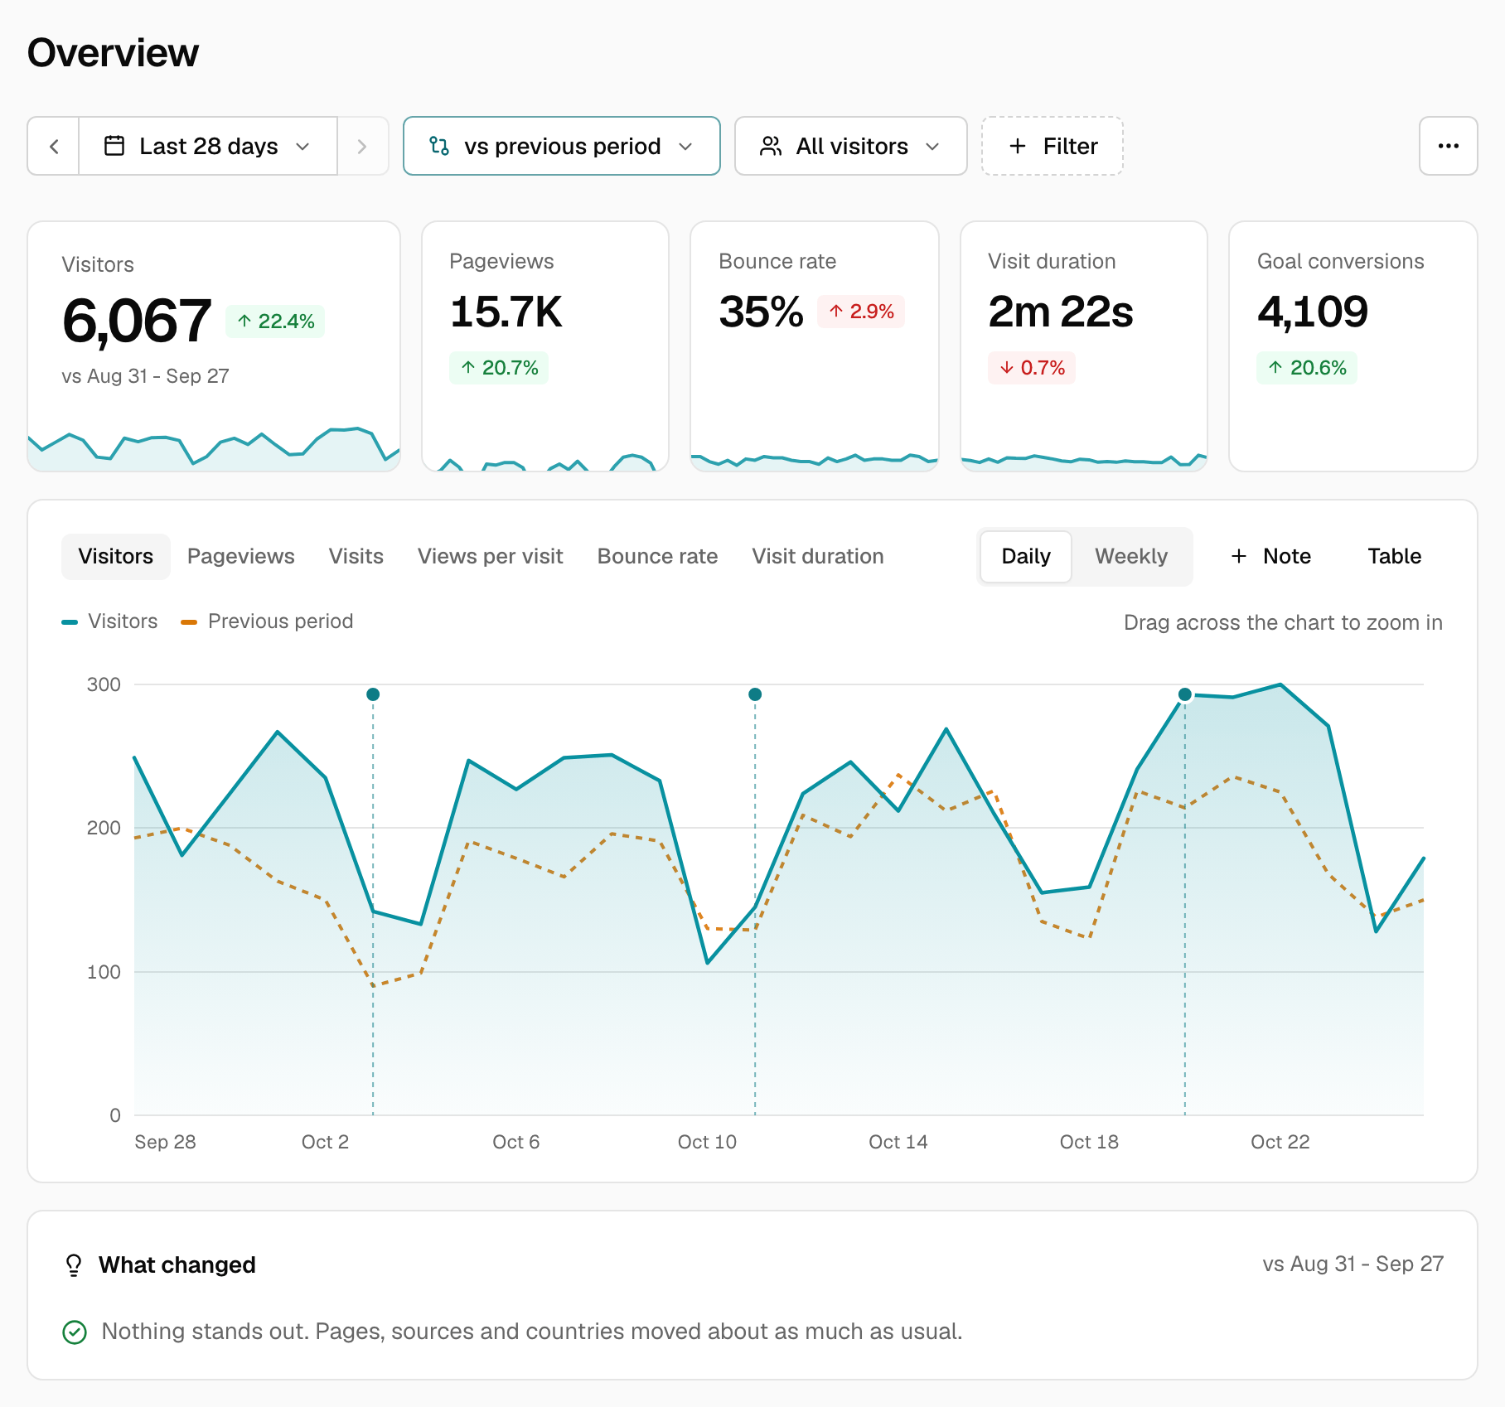This screenshot has width=1505, height=1407.
Task: Open the Visit duration 2m 22s card
Action: pyautogui.click(x=1084, y=346)
